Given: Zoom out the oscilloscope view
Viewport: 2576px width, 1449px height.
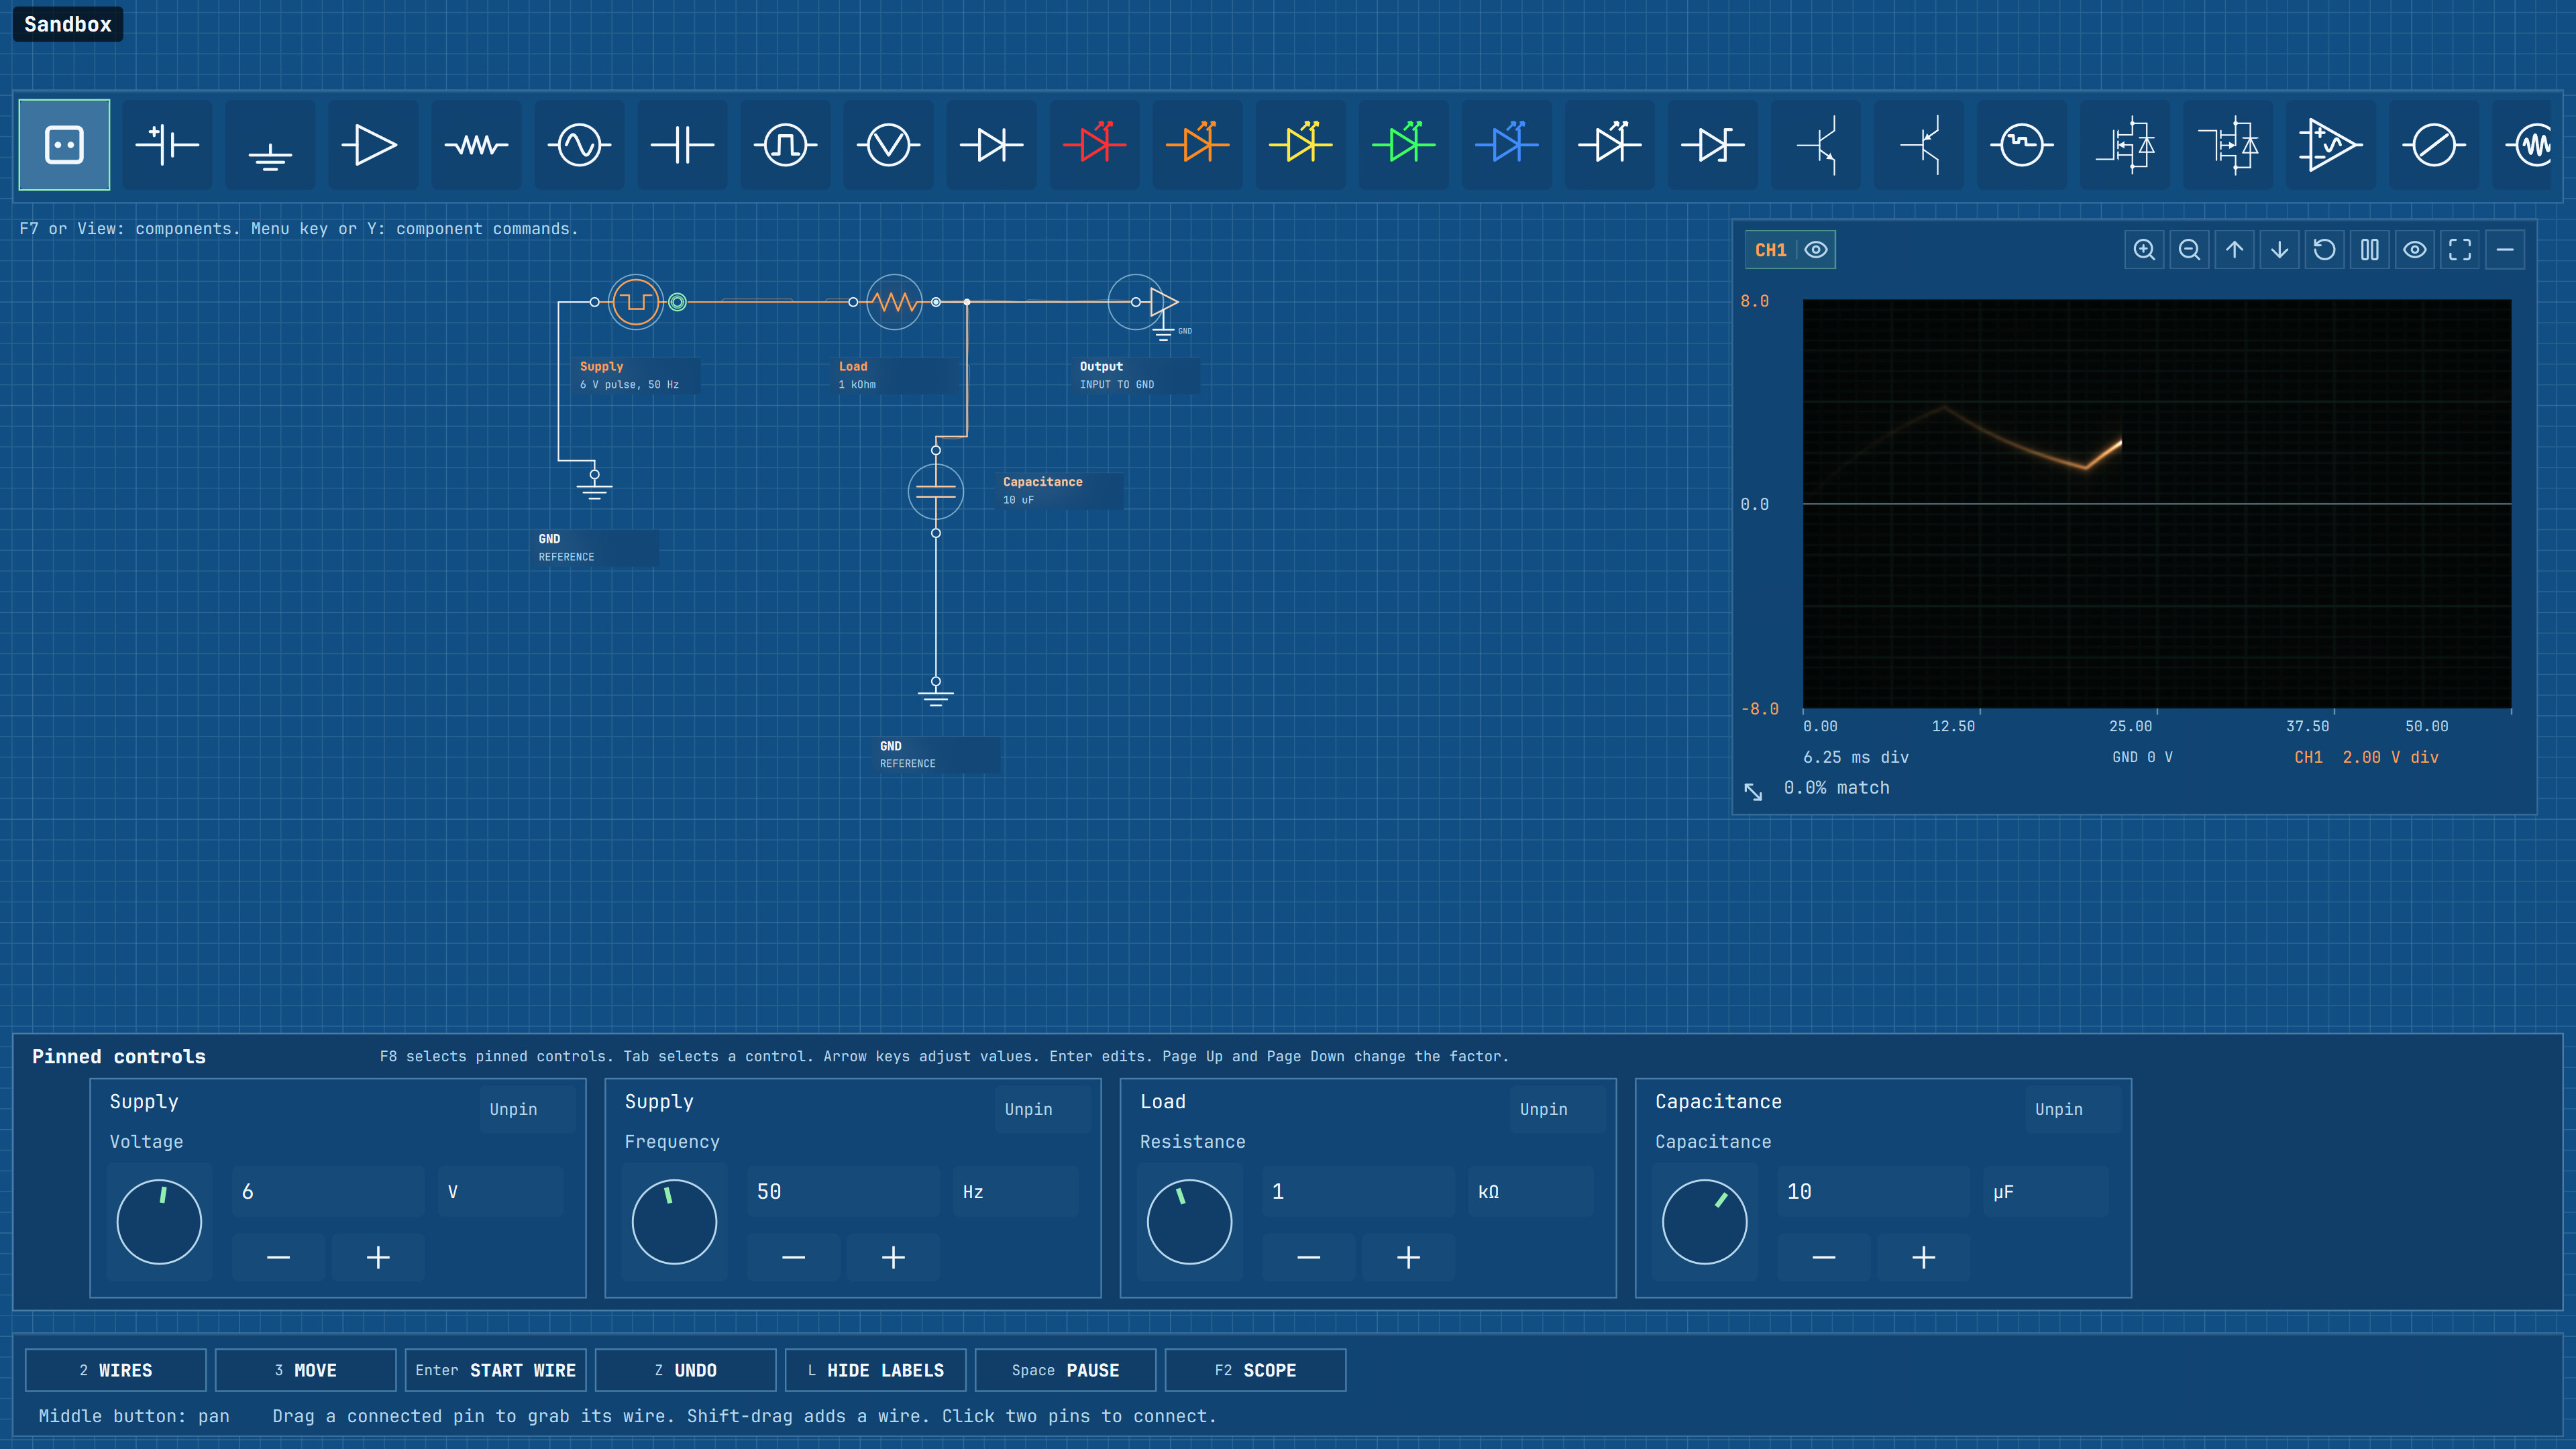Looking at the screenshot, I should point(2189,250).
